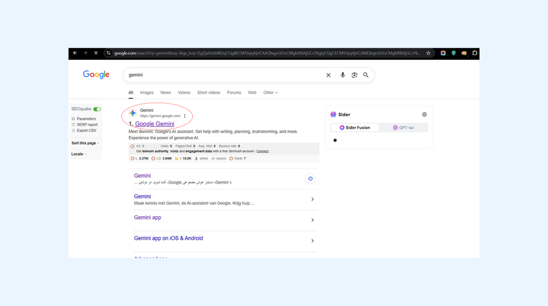Open Gemini app on iOS & Android link

[169, 238]
